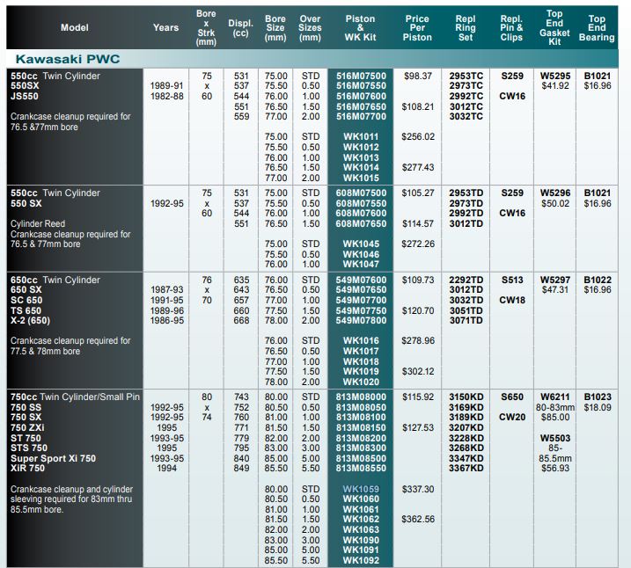Select piston part number 549M07600
The image size is (631, 568).
[361, 280]
